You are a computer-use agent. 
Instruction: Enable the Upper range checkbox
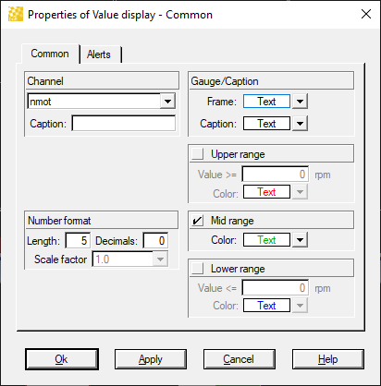[197, 153]
